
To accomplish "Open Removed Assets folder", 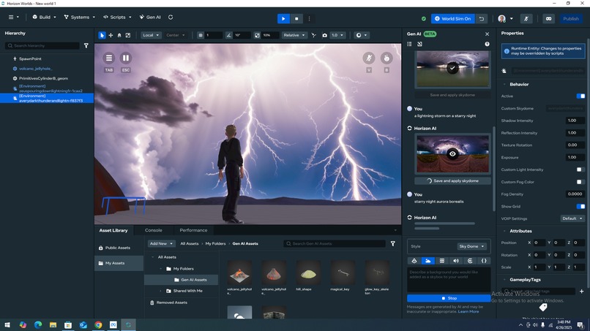I will [171, 303].
